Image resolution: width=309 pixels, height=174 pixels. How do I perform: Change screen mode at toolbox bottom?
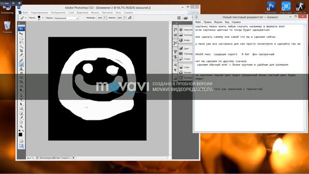point(21,146)
